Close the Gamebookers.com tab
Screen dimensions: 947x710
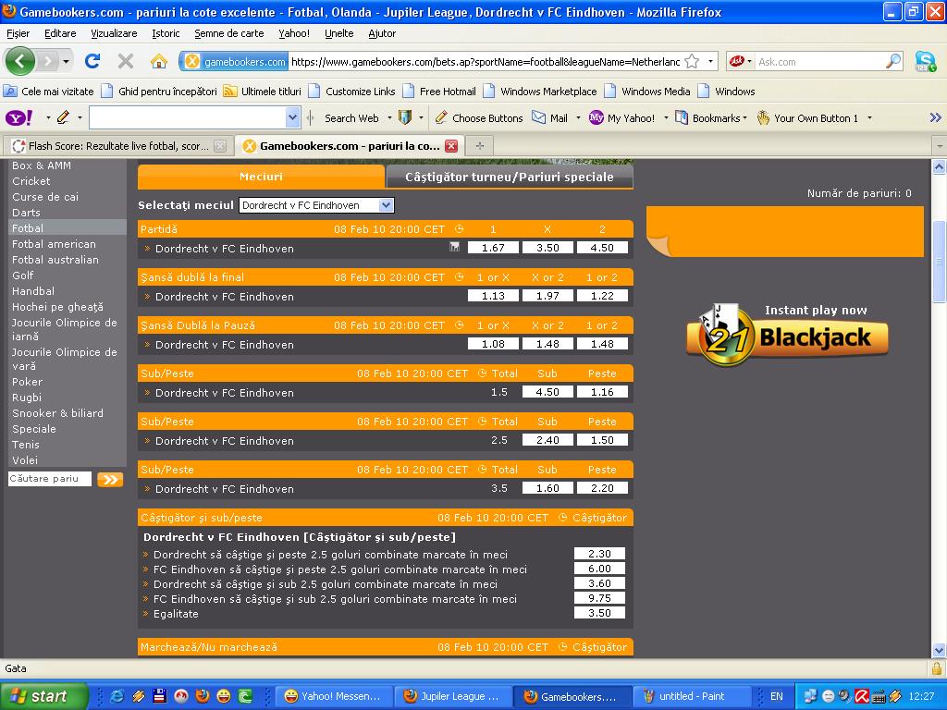pyautogui.click(x=451, y=146)
